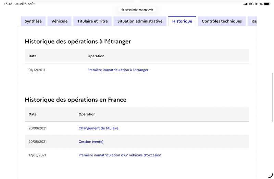Tap the 15:13 clock in status bar
Image resolution: width=274 pixels, height=179 pixels.
coord(8,4)
